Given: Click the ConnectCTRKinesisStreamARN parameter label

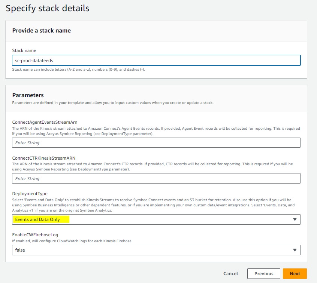Looking at the screenshot, I should pos(44,158).
